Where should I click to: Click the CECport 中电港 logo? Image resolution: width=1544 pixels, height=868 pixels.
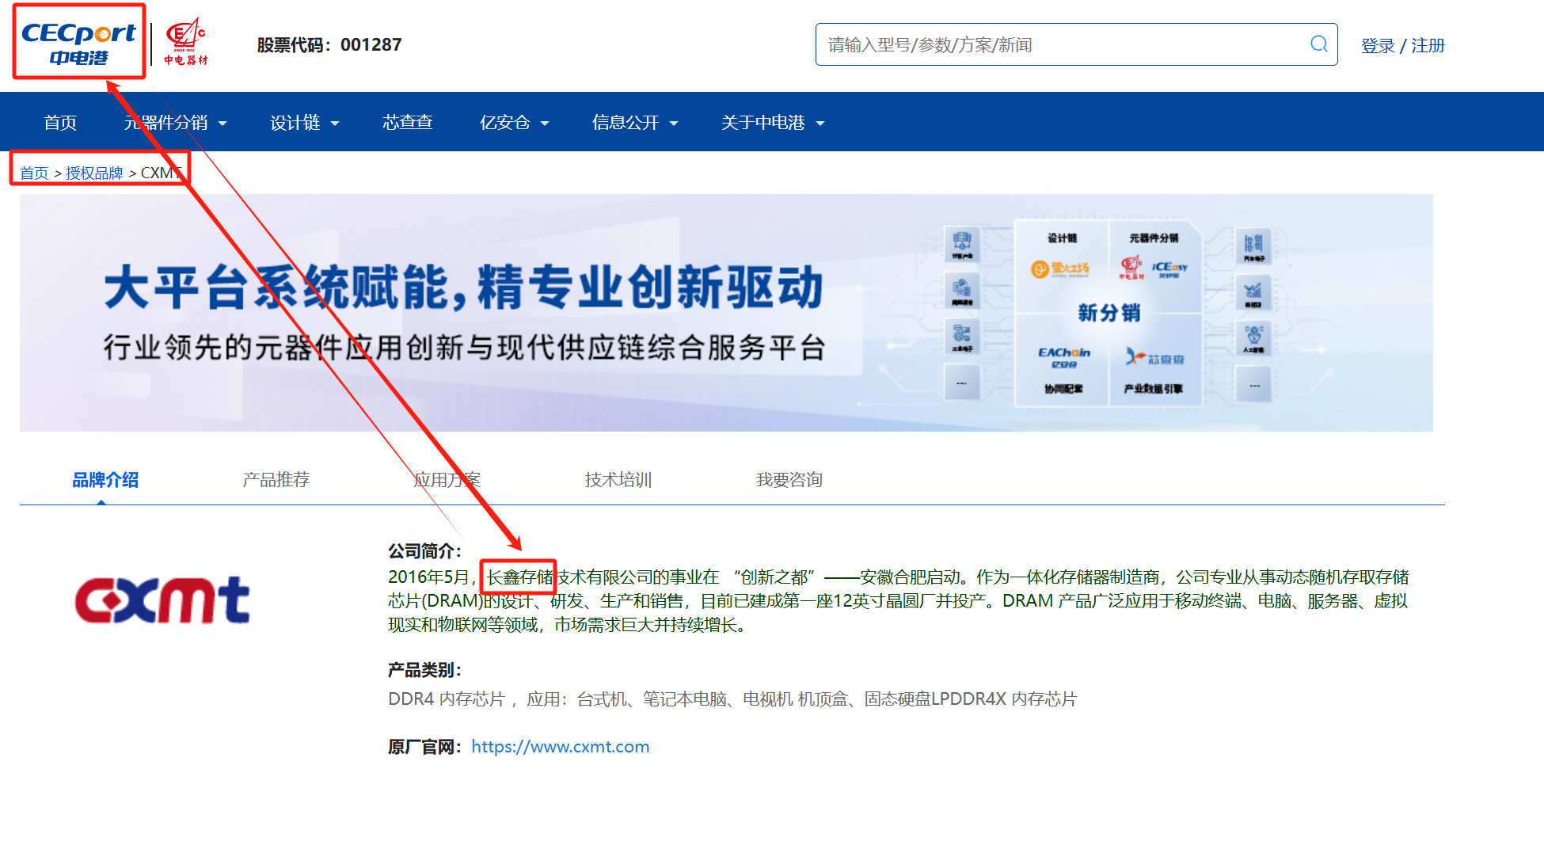click(x=78, y=43)
